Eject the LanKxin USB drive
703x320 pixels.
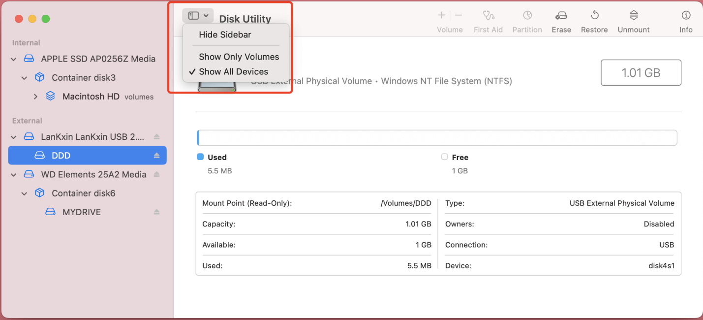[156, 137]
